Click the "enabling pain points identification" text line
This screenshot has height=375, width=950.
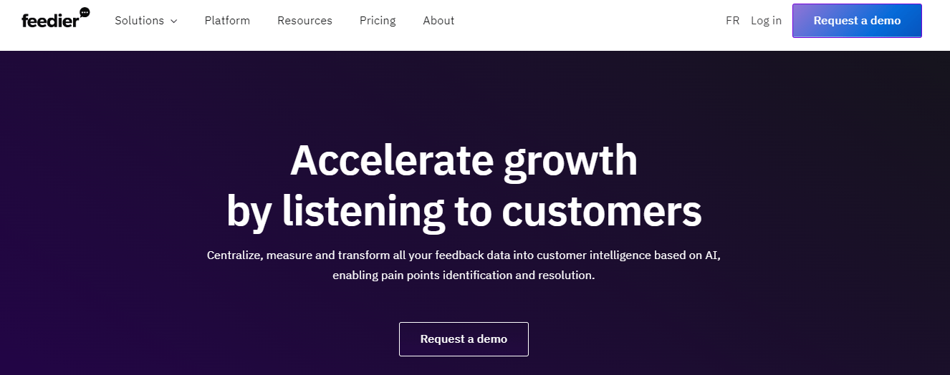(x=464, y=276)
